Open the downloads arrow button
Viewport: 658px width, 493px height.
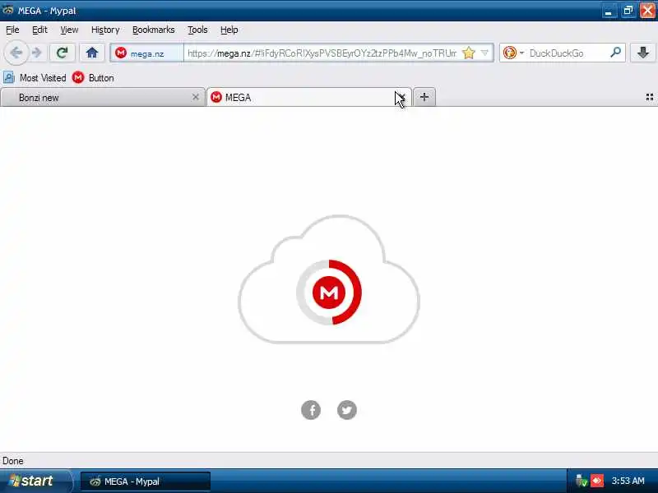(x=643, y=53)
